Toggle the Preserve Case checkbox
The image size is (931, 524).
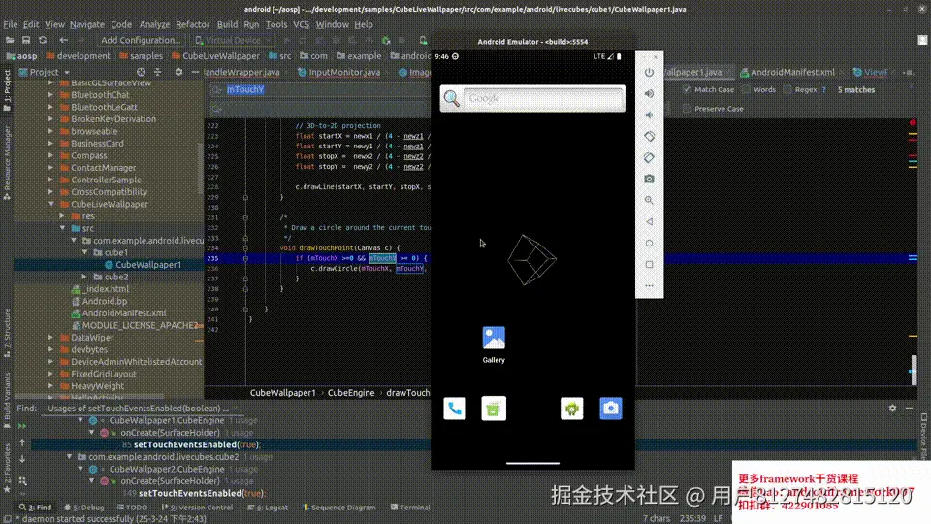pyautogui.click(x=687, y=109)
